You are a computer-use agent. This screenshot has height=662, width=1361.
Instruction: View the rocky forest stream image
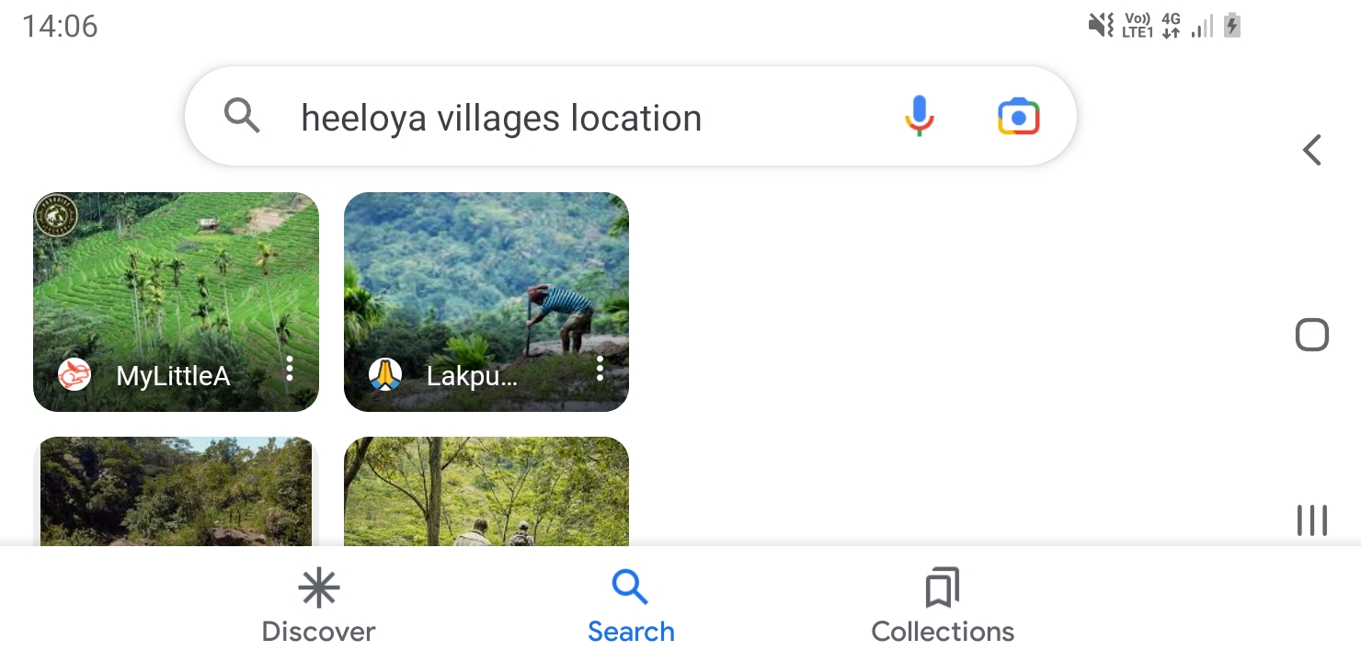176,492
